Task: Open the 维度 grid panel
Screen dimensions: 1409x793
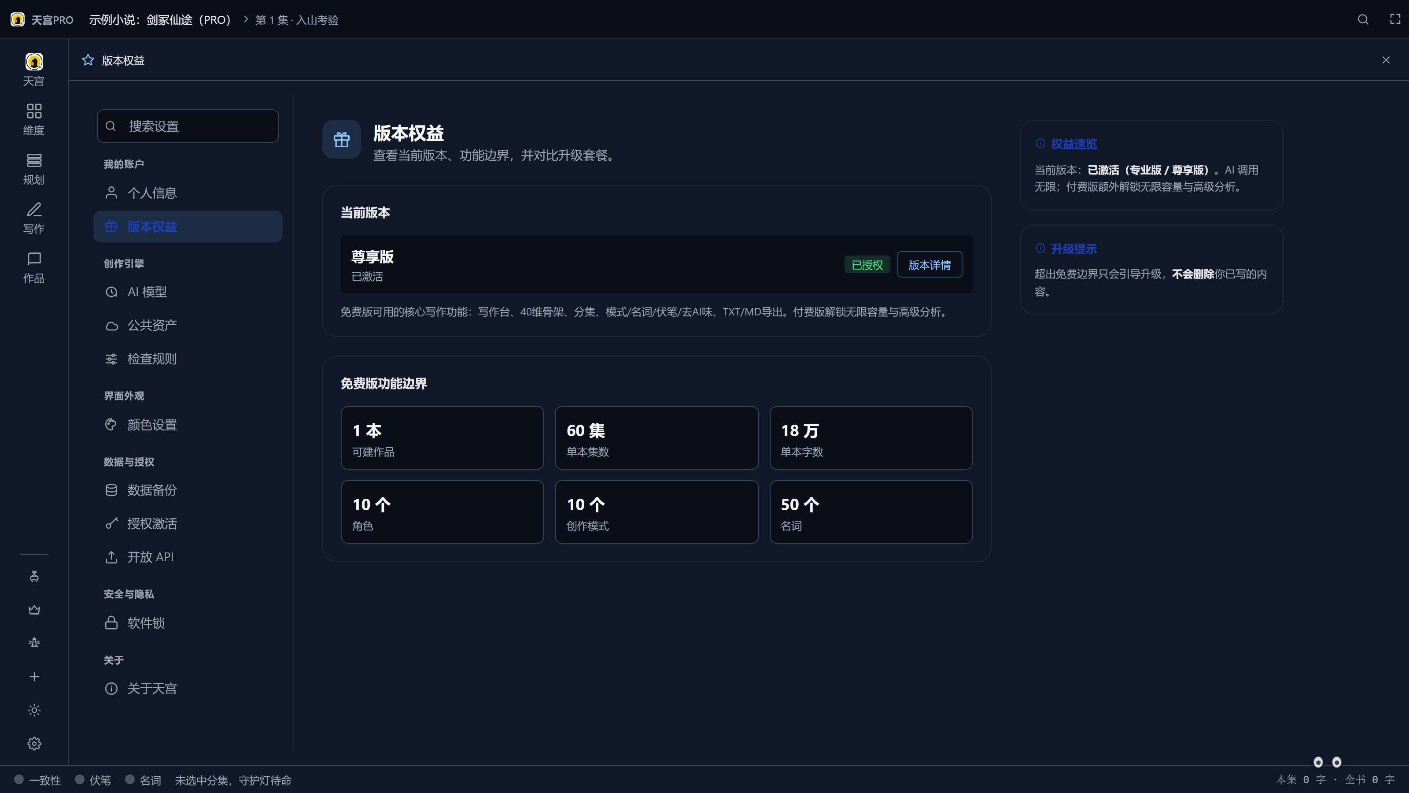Action: coord(34,119)
